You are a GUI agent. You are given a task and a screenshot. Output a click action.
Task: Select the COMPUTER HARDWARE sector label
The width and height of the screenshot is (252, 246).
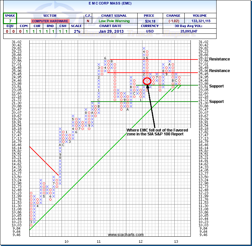50,21
